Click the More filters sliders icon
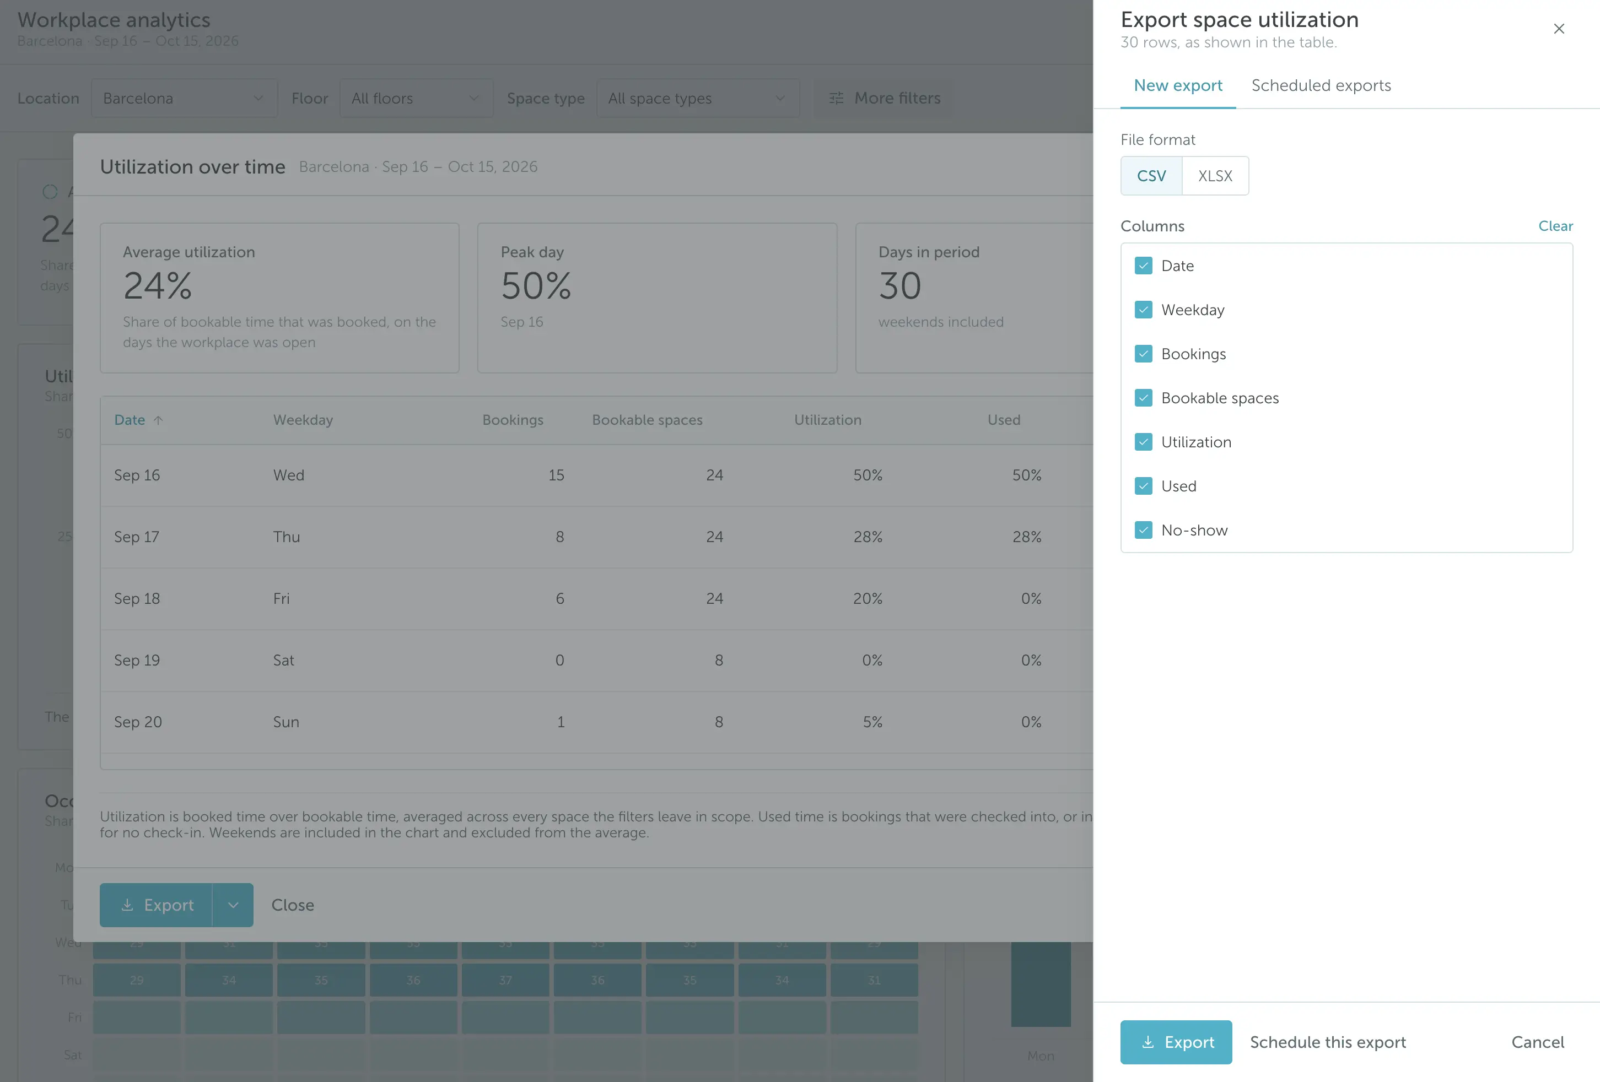Image resolution: width=1600 pixels, height=1082 pixels. 836,99
